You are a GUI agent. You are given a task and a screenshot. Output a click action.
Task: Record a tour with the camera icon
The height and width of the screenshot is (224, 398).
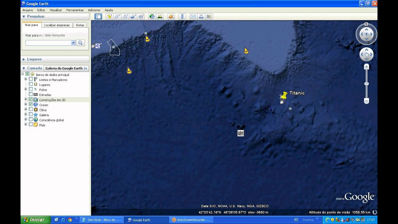(141, 17)
